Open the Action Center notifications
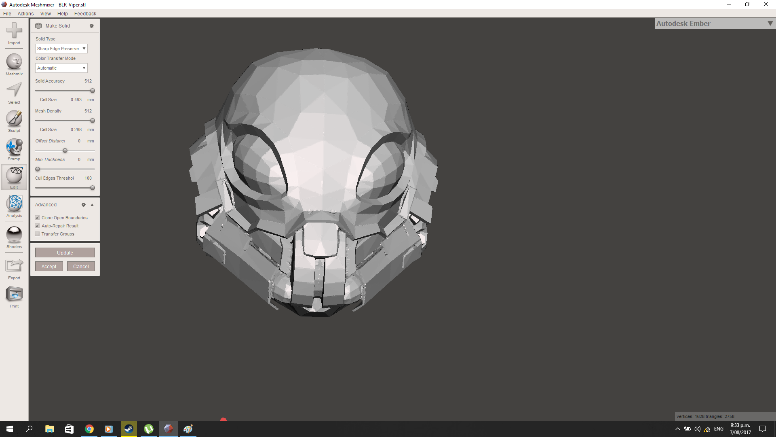776x437 pixels. pos(763,429)
